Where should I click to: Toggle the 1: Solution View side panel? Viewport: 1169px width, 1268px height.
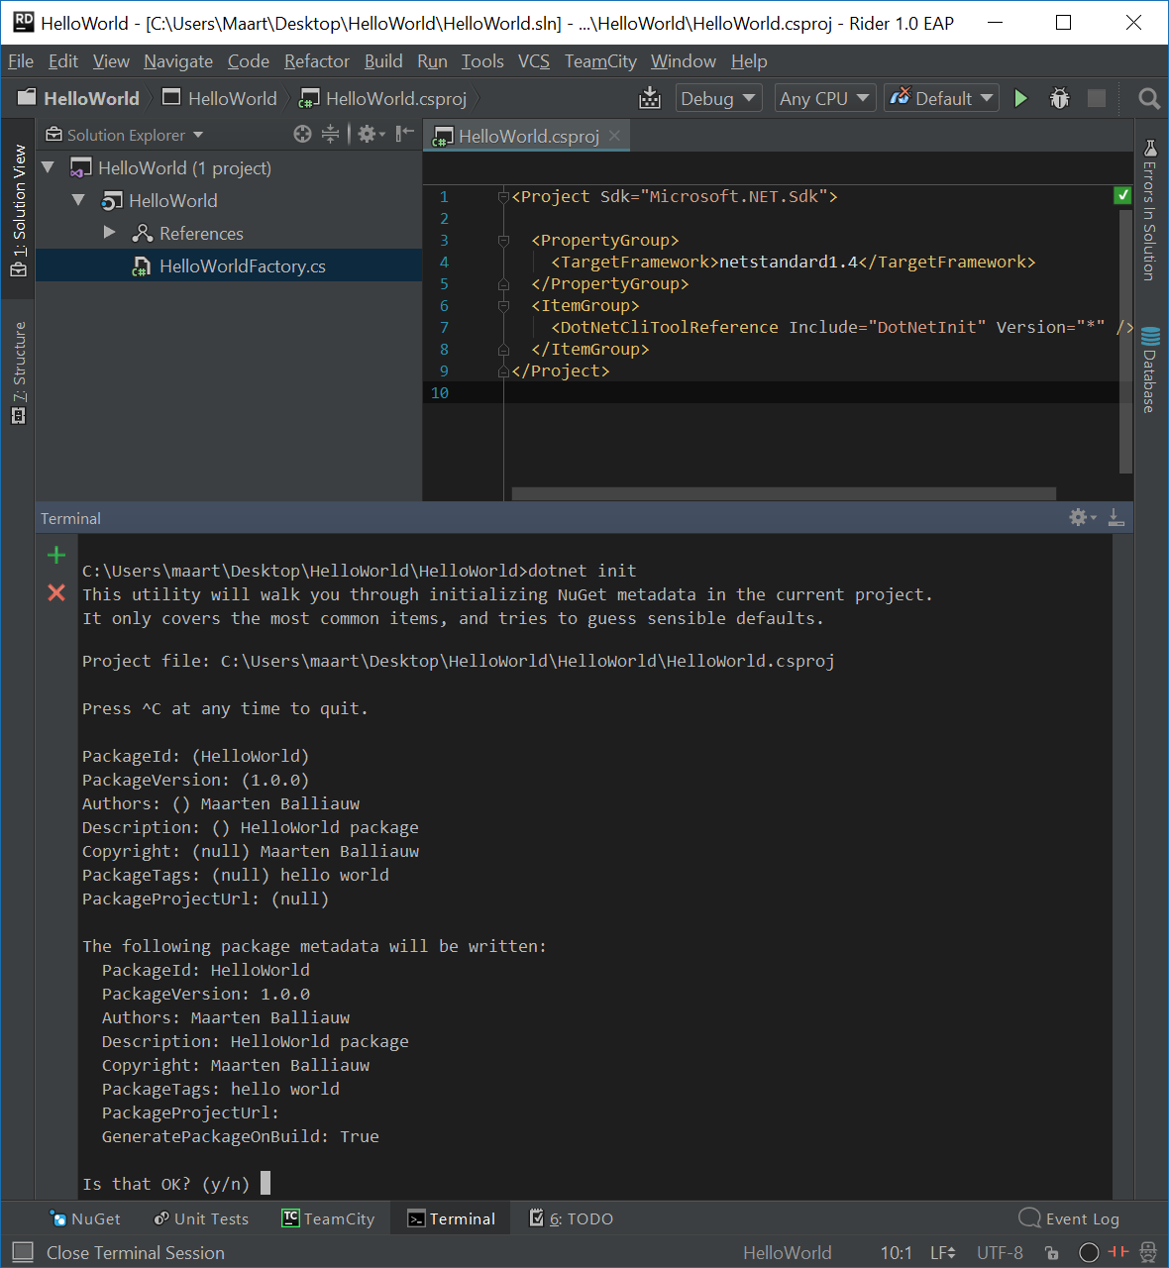(x=19, y=210)
